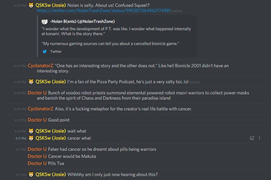Screen dimensions: 271x180
Task: Click cat avatar next to Pizza Party Podcast message
Action: coord(31,81)
